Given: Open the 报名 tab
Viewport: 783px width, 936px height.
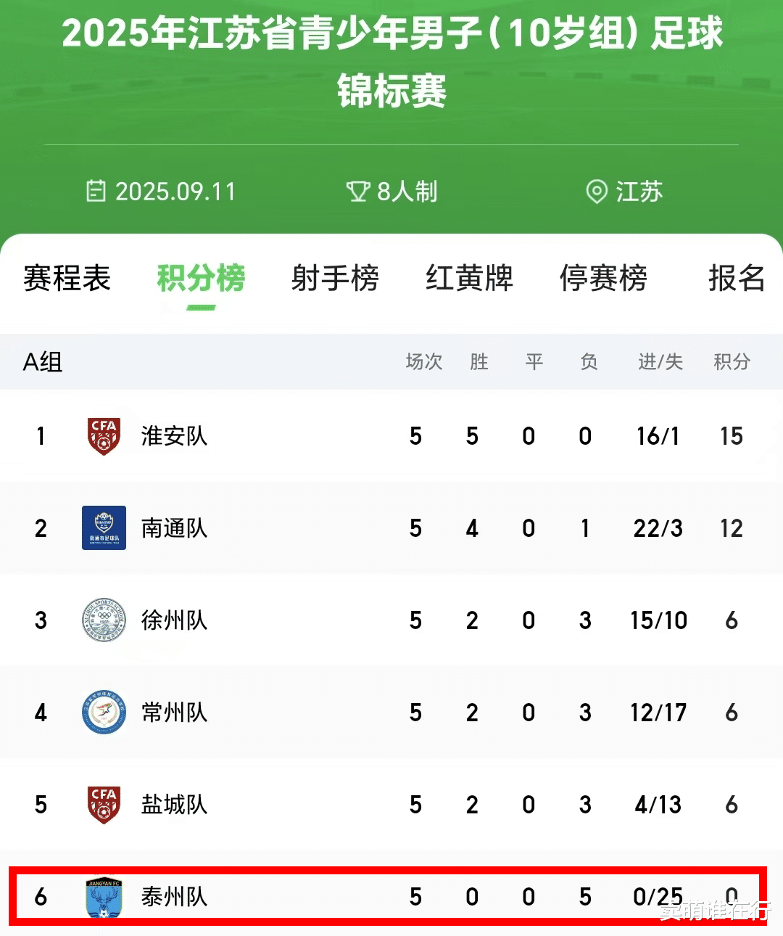Looking at the screenshot, I should (x=736, y=279).
